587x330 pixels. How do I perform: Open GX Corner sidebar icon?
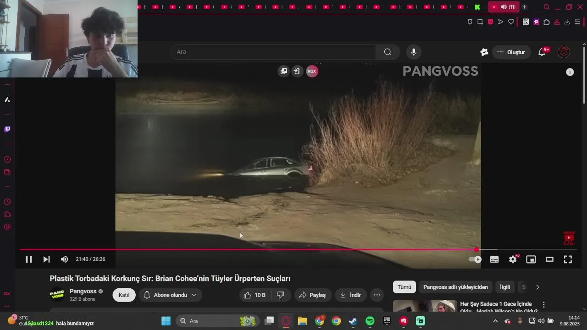(x=7, y=294)
